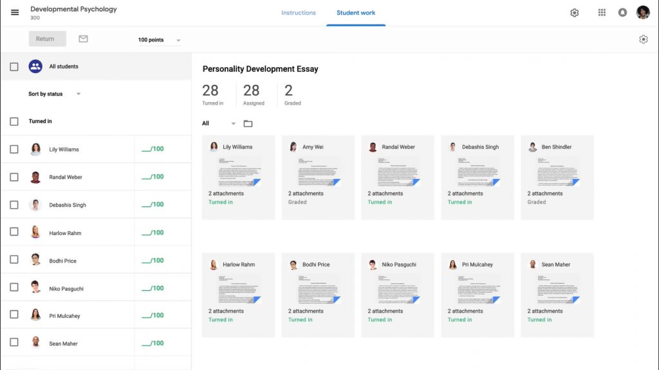The width and height of the screenshot is (659, 370).
Task: Open the notifications bell
Action: coord(622,12)
